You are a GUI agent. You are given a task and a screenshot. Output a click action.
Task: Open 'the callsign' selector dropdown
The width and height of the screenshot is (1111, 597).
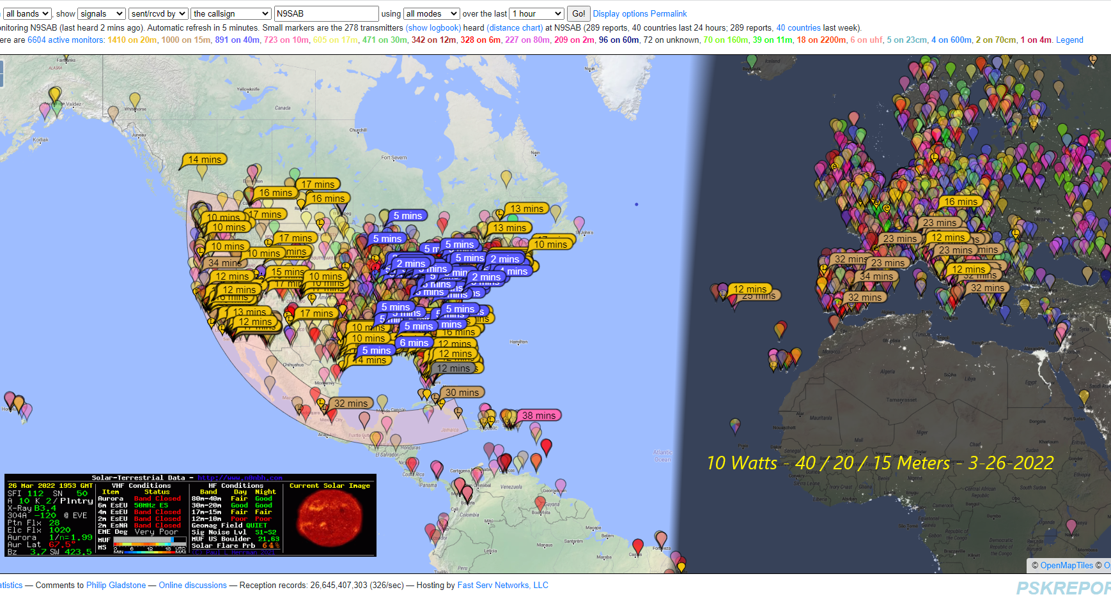(x=231, y=13)
